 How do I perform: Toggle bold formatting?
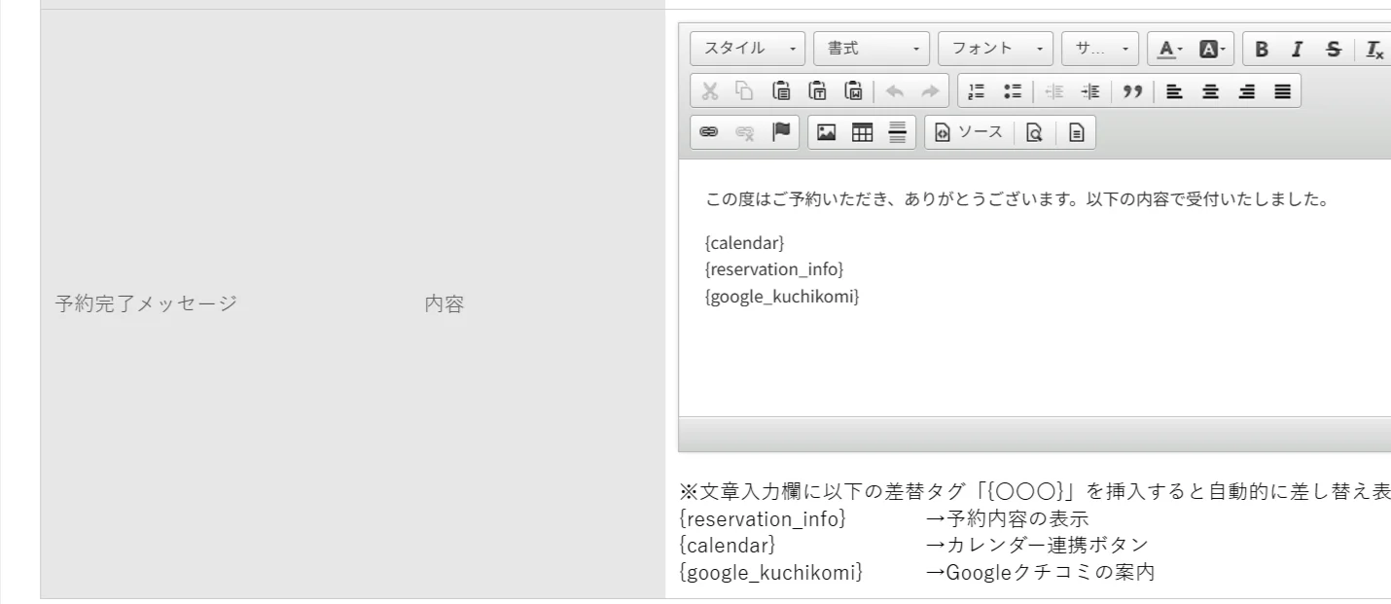click(x=1262, y=49)
